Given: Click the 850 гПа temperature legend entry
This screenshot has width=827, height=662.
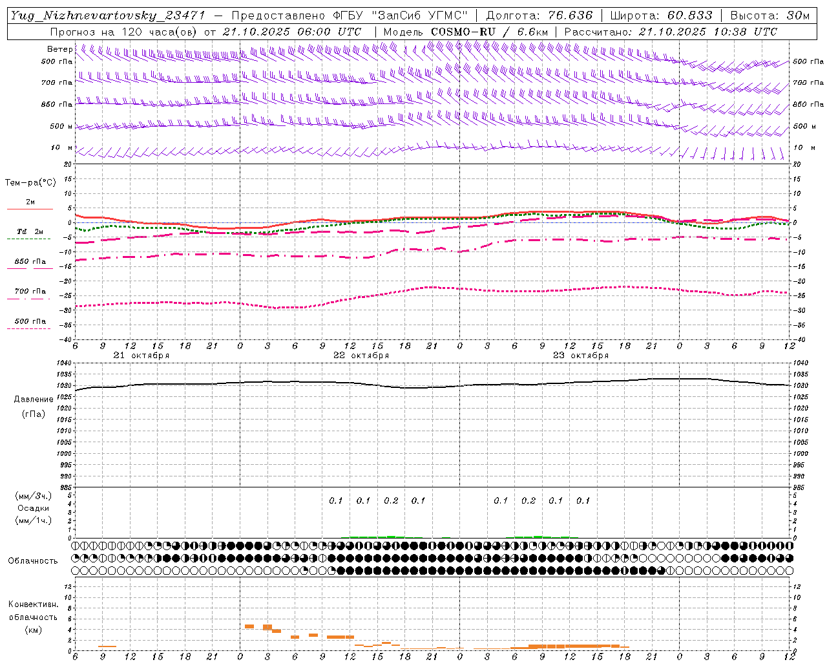Looking at the screenshot, I should 30,262.
